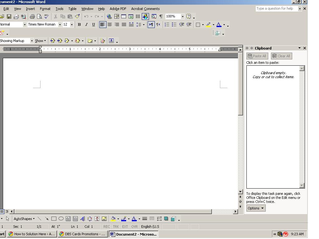Viewport: 319px width, 239px height.
Task: Toggle Align Left
Action: tap(102, 25)
